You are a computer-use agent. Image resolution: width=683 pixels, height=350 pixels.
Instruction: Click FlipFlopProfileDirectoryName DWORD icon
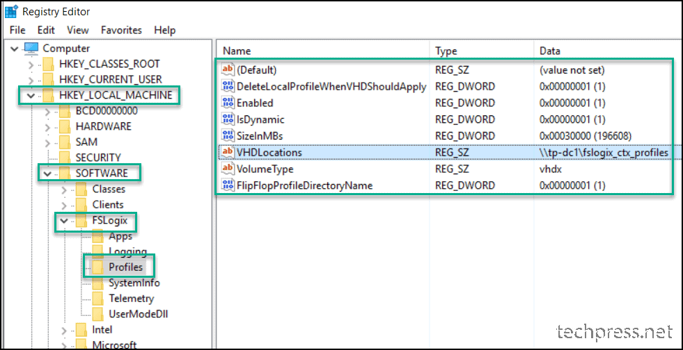point(228,185)
